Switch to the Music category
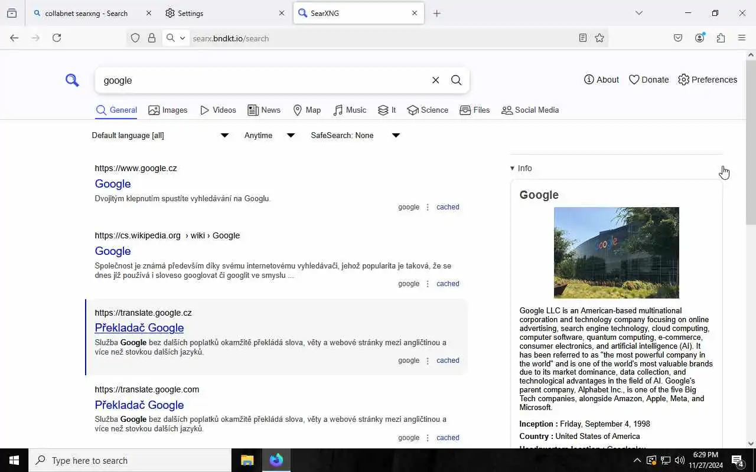 (350, 110)
